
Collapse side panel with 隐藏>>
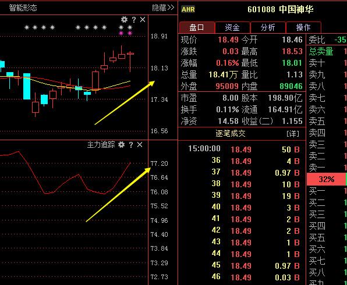(163, 8)
